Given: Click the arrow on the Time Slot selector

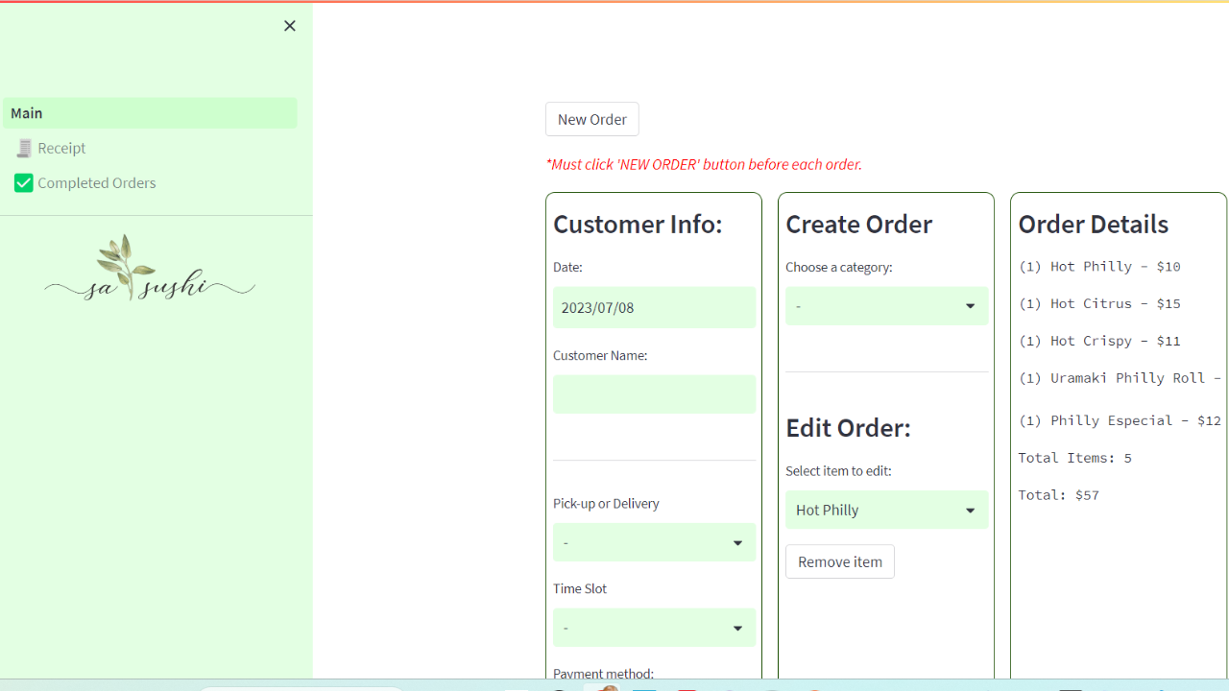Looking at the screenshot, I should (737, 628).
